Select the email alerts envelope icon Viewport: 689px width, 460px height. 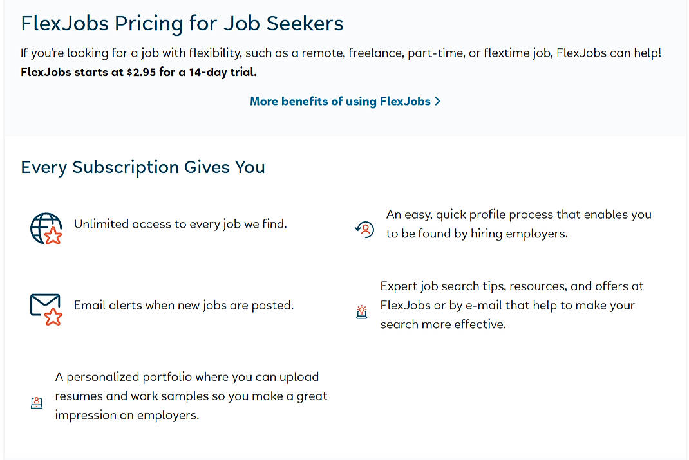(44, 305)
